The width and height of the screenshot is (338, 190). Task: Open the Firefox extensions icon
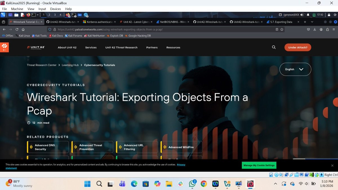[327, 29]
